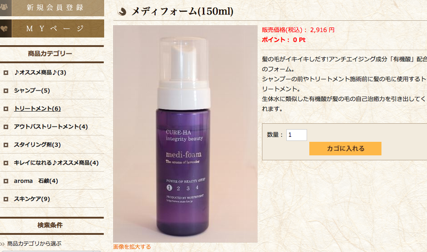Click the 数量 quantity input field

pyautogui.click(x=296, y=135)
